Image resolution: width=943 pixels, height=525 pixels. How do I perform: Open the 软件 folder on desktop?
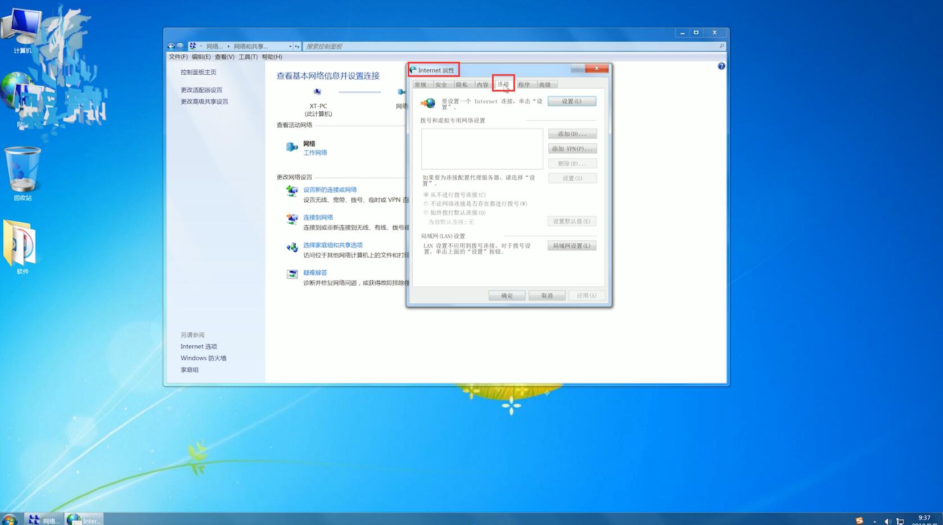tap(21, 247)
